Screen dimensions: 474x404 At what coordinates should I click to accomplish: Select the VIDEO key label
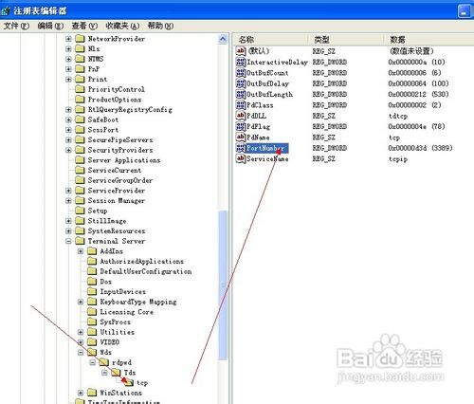click(x=110, y=342)
